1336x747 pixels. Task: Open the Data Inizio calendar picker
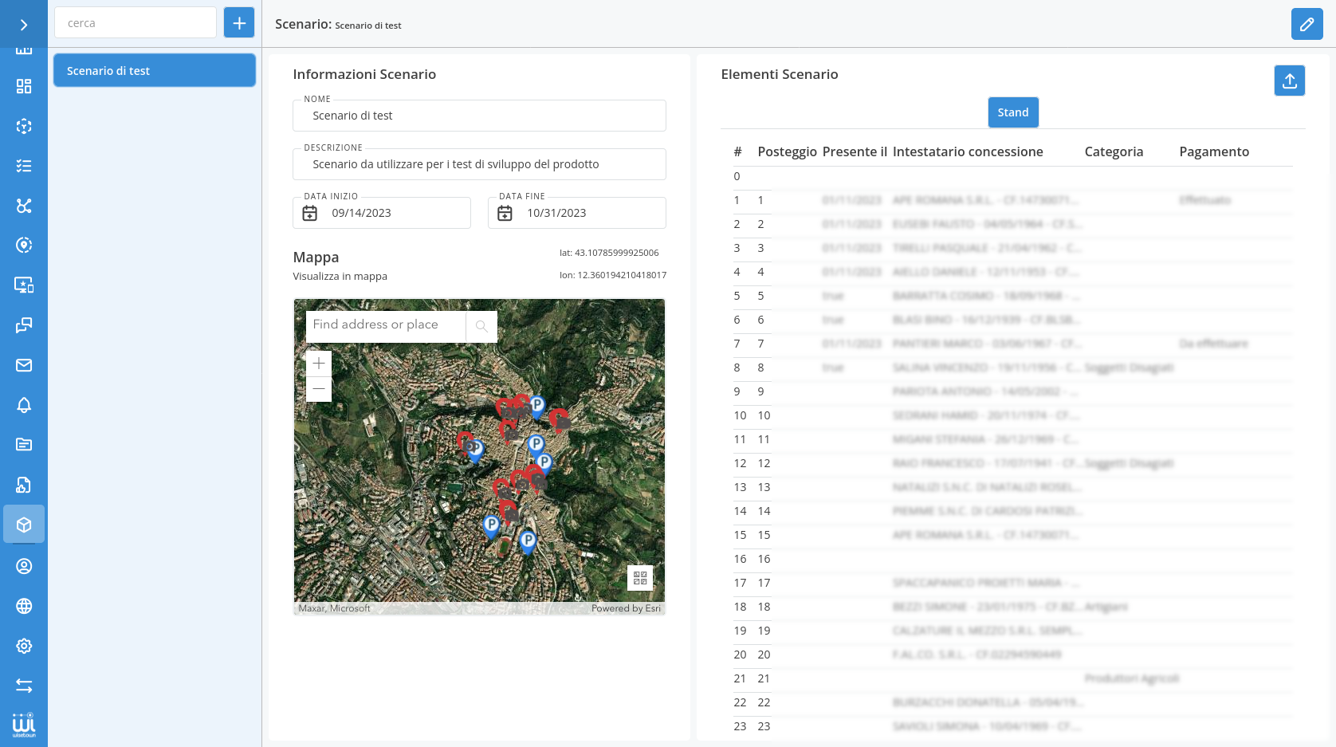[x=310, y=213]
